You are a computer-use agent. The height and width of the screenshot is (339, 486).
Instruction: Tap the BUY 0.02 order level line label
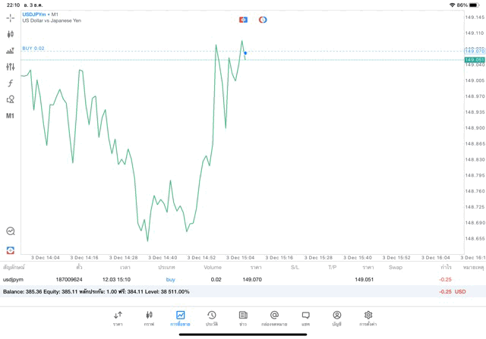(33, 49)
